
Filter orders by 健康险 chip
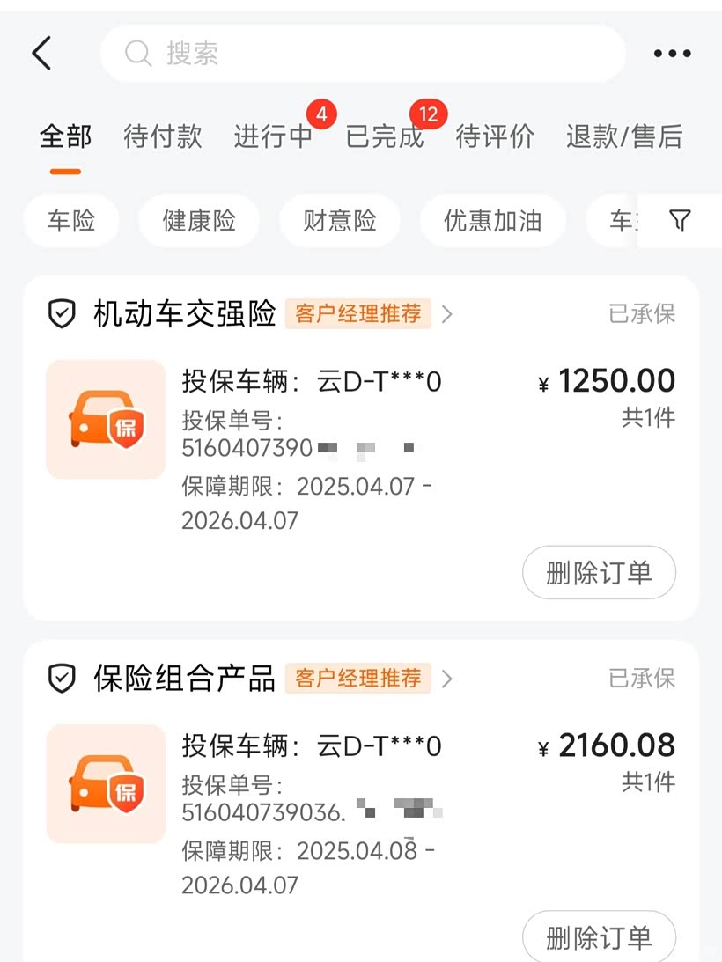(x=199, y=221)
